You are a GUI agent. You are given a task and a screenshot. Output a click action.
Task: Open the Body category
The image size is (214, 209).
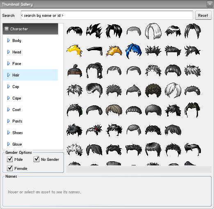point(30,40)
